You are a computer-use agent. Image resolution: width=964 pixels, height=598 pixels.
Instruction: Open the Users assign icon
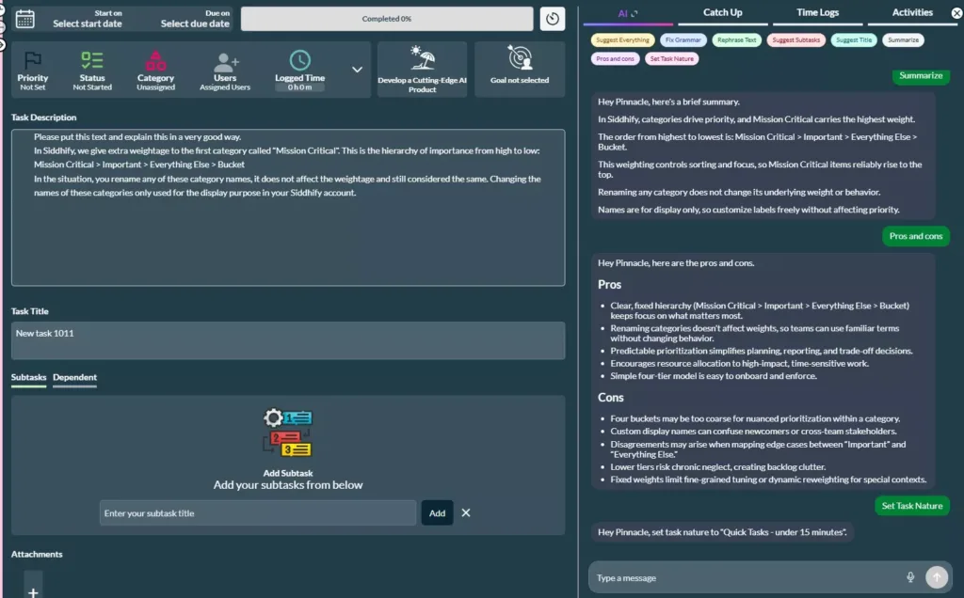click(225, 61)
